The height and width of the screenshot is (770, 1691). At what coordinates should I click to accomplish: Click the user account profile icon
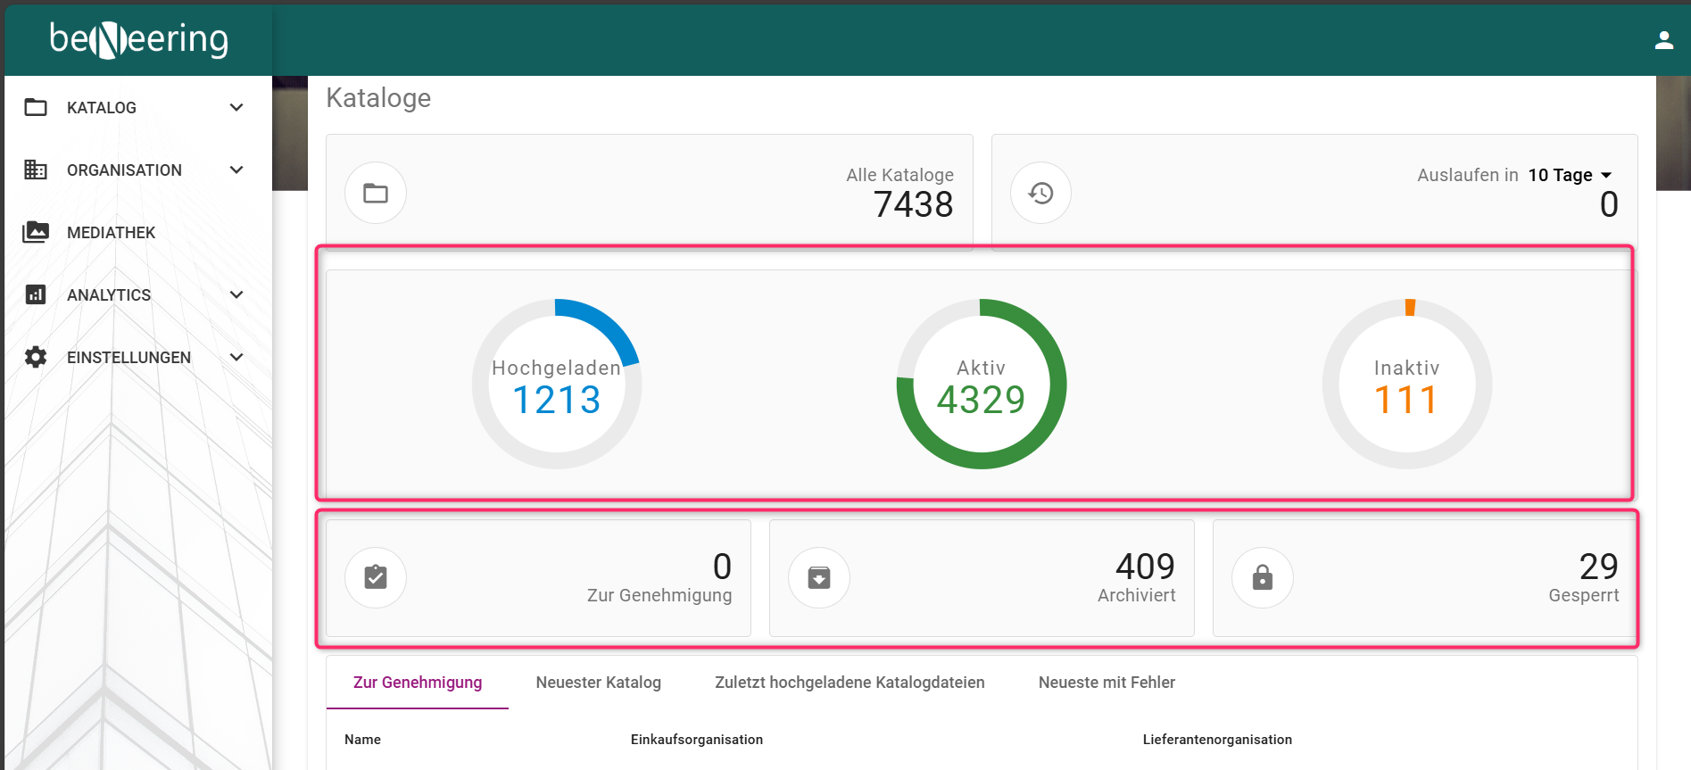point(1663,40)
